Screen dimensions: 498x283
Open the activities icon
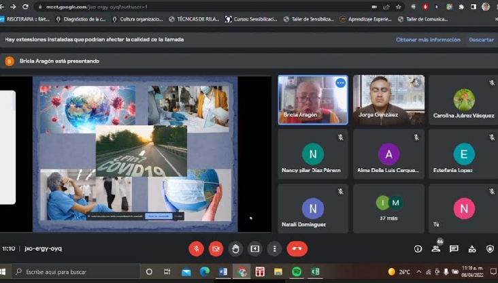(471, 249)
